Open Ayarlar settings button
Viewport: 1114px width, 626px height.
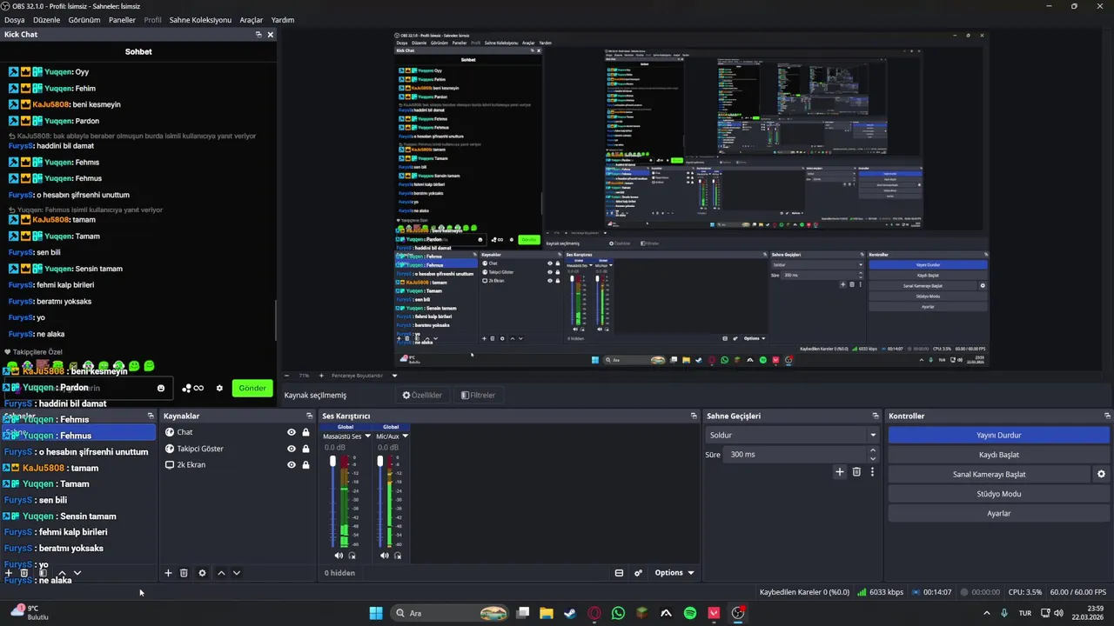[999, 514]
